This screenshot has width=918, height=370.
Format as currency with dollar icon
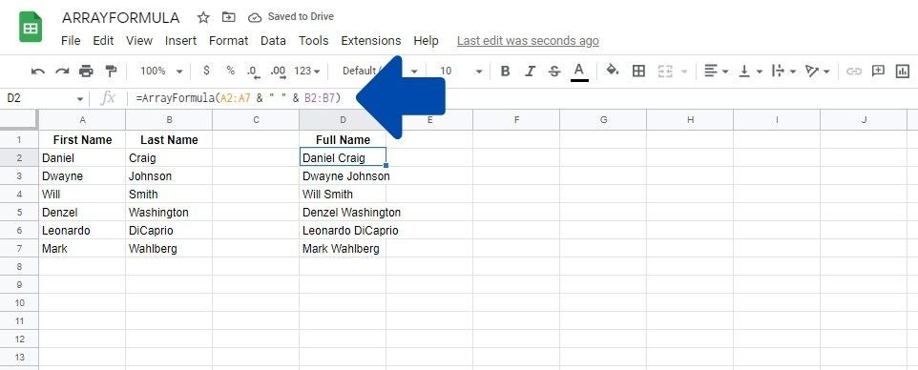pos(206,71)
